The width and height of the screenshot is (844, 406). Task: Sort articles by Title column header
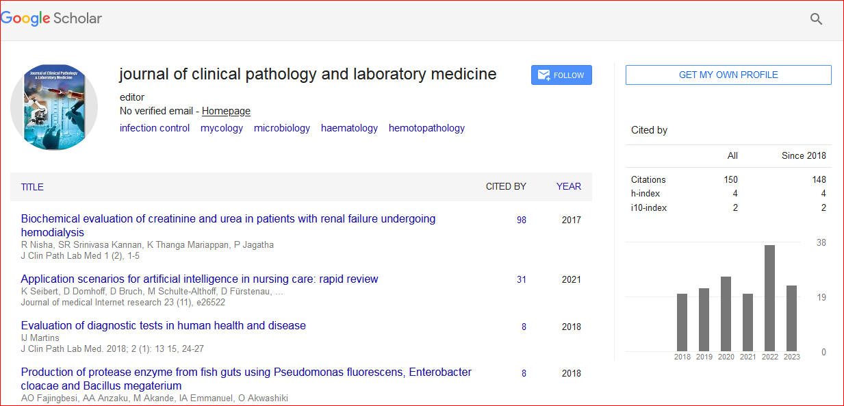pyautogui.click(x=32, y=187)
